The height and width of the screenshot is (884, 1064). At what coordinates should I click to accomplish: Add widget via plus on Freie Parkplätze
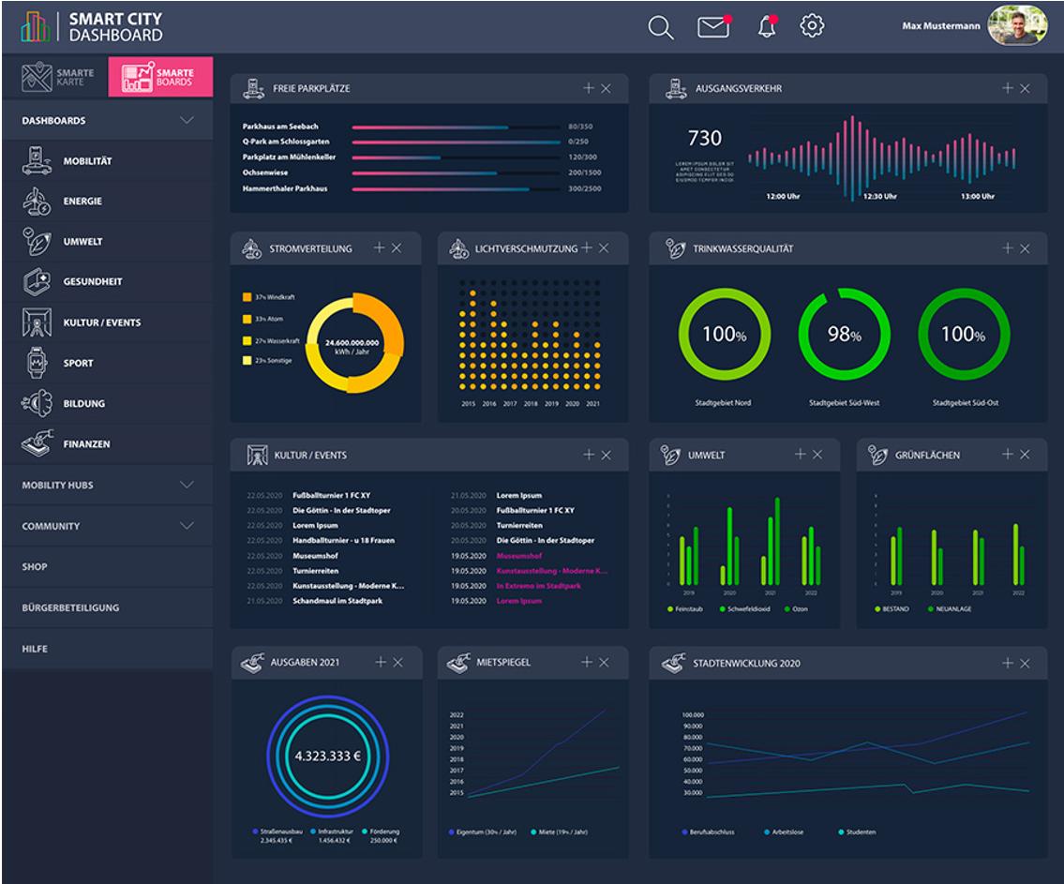[589, 88]
